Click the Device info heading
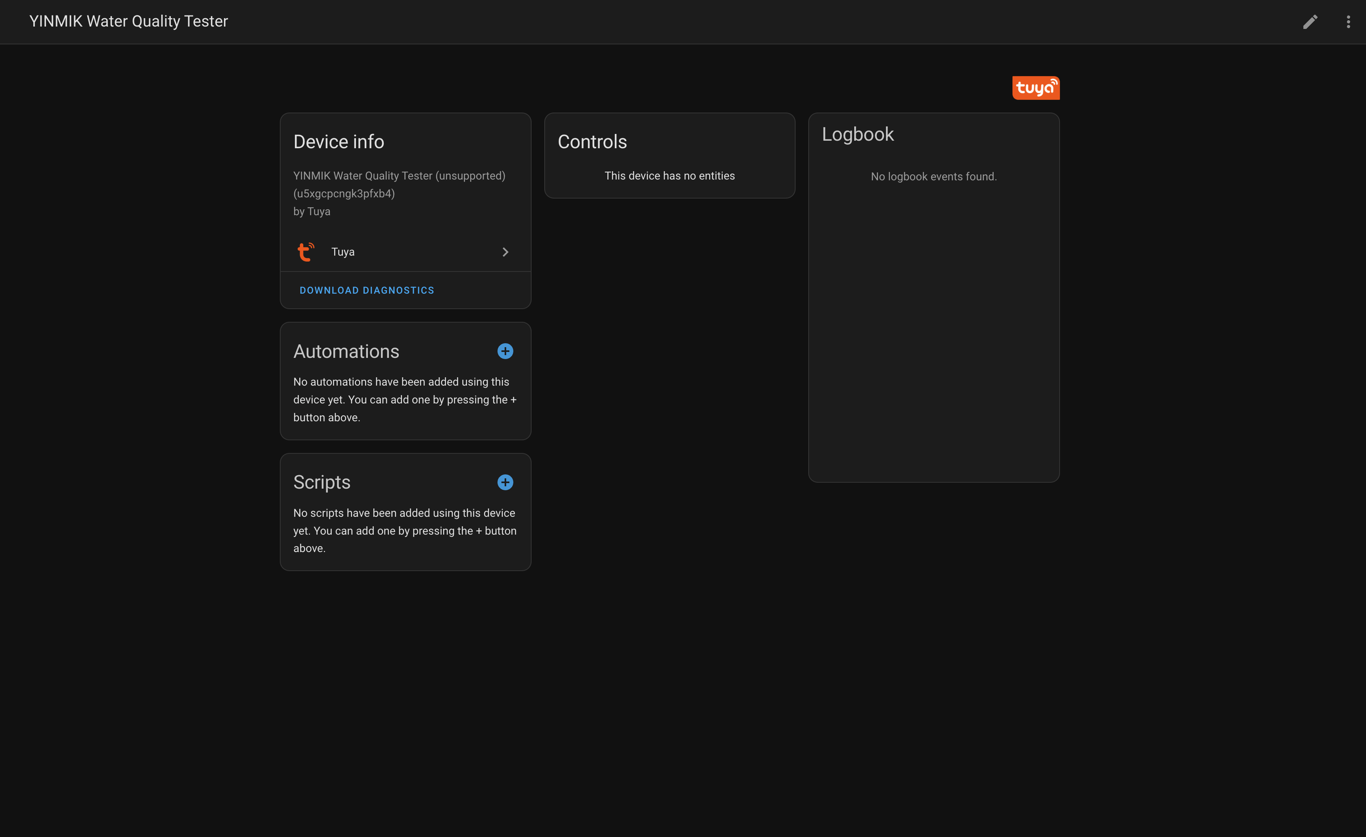The image size is (1366, 837). point(339,142)
